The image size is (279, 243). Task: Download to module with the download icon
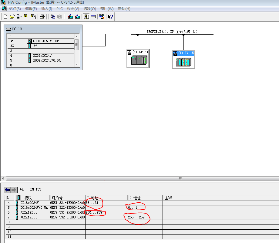pyautogui.click(x=70, y=17)
